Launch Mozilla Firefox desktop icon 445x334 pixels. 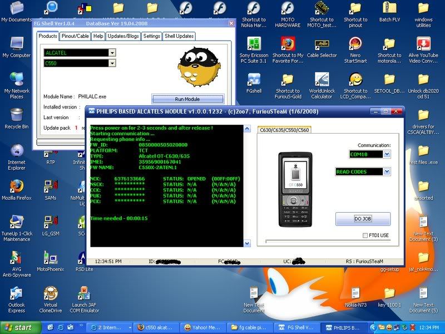(17, 190)
